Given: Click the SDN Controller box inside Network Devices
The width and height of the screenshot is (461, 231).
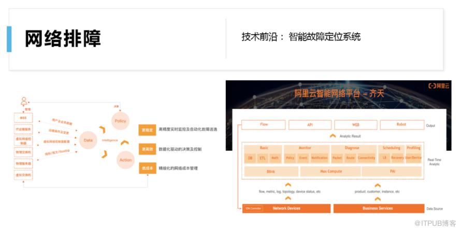Looking at the screenshot, I should tap(253, 208).
